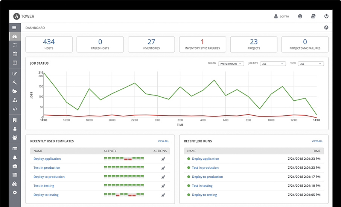Image resolution: width=341 pixels, height=207 pixels.
Task: Expand the View dropdown
Action: 311,64
